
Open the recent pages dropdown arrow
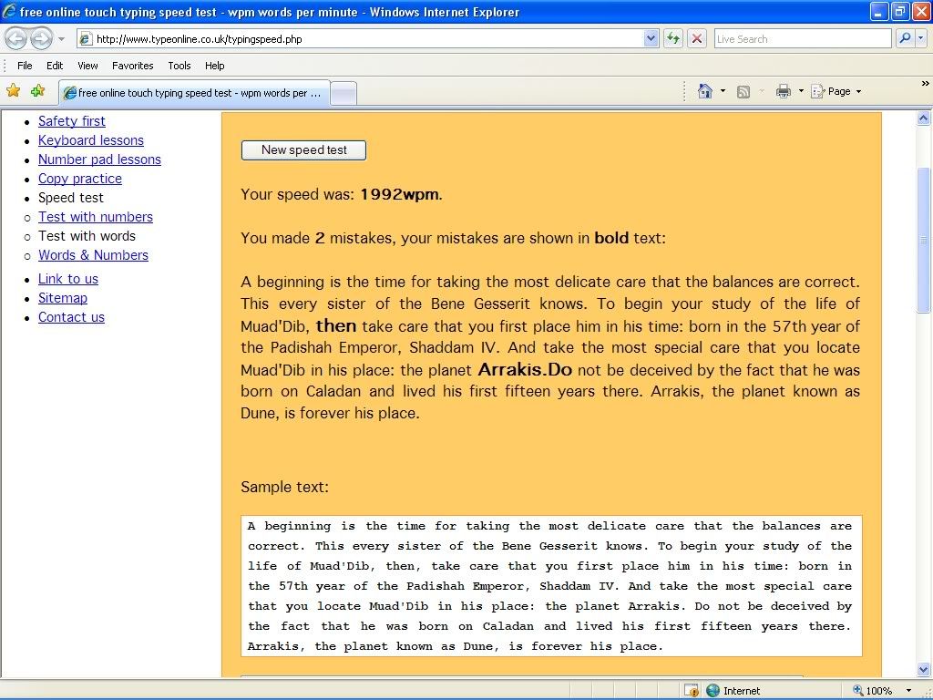pyautogui.click(x=61, y=39)
